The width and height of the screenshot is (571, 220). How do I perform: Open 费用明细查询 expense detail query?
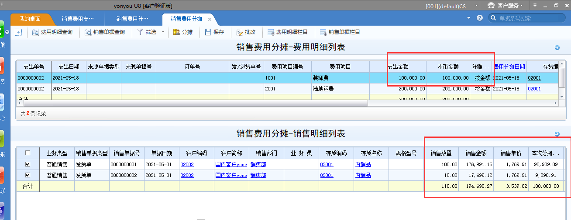pos(52,32)
